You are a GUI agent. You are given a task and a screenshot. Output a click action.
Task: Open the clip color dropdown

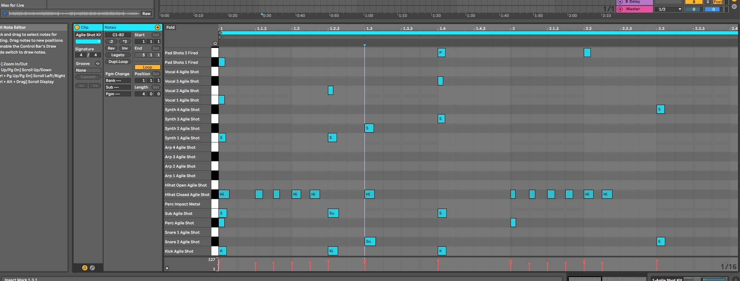(x=88, y=42)
